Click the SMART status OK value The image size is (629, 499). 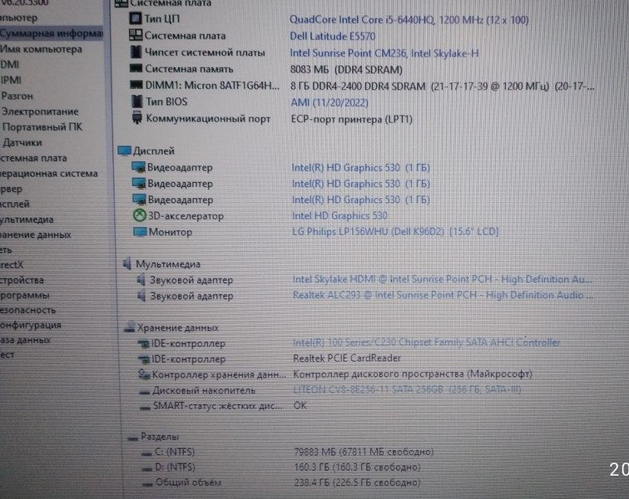tap(300, 406)
